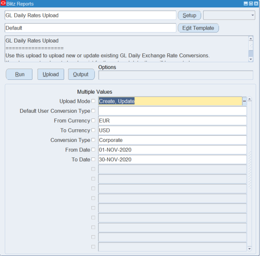260x256 pixels.
Task: Click the Oracle logo icon in title bar
Action: (x=3, y=3)
